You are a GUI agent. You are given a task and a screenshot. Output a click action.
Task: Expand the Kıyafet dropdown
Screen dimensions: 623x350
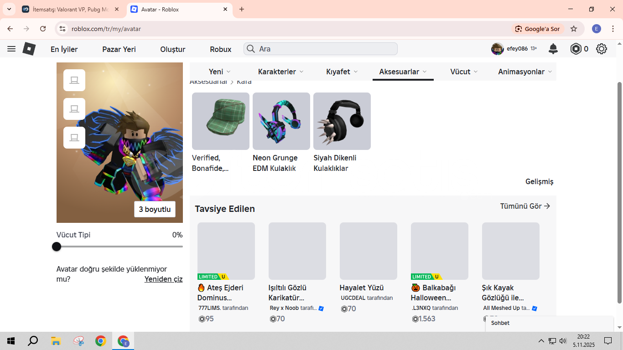[x=342, y=72]
